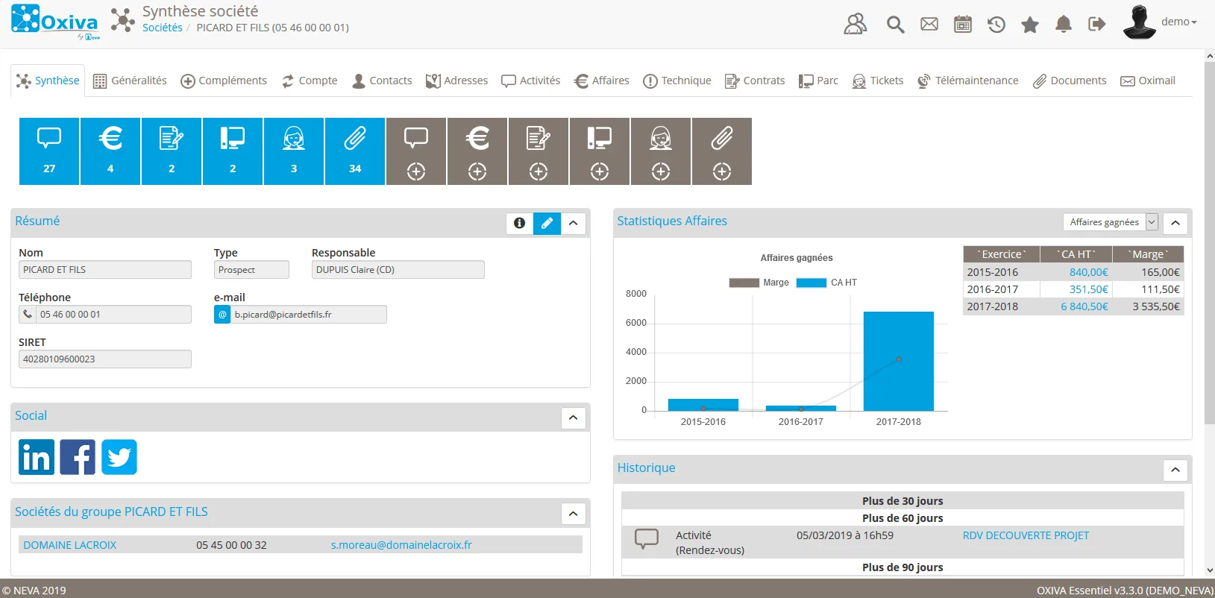Open blue activities tile showing 27
Image resolution: width=1215 pixels, height=598 pixels.
click(x=49, y=151)
